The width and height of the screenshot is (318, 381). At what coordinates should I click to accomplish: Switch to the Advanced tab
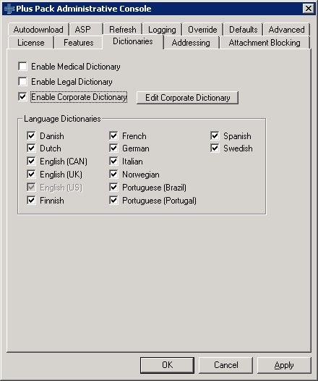point(286,30)
